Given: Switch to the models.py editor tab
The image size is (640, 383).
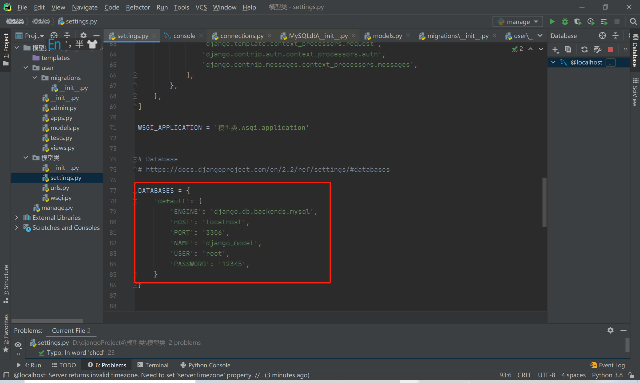Looking at the screenshot, I should (x=387, y=36).
